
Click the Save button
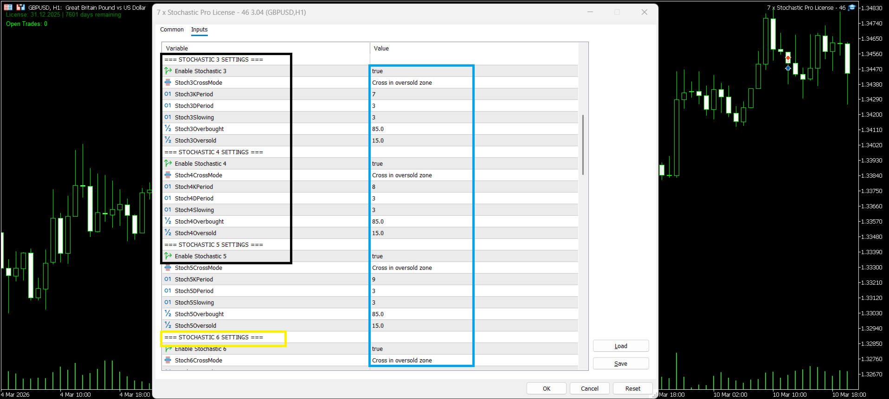(621, 363)
